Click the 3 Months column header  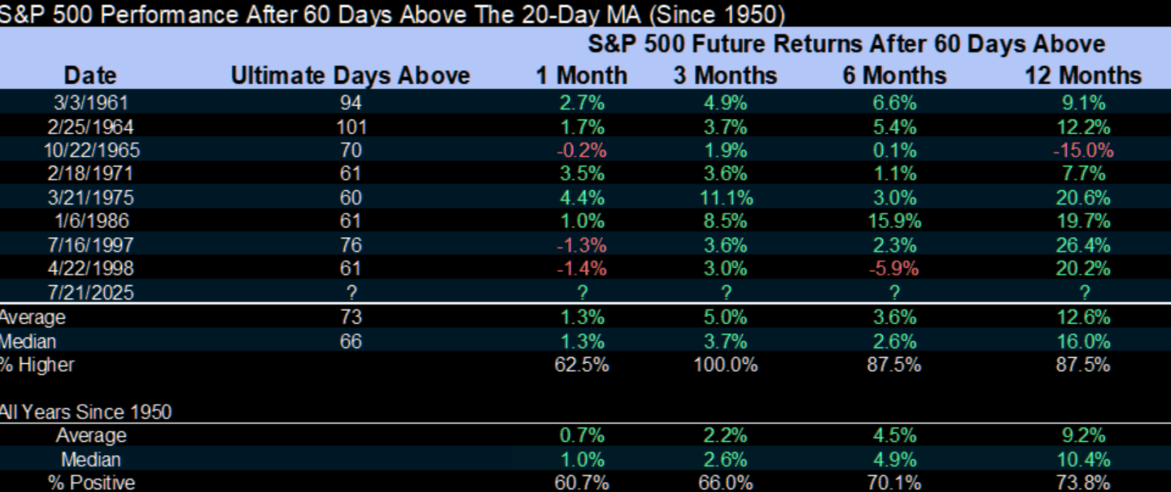coord(725,75)
